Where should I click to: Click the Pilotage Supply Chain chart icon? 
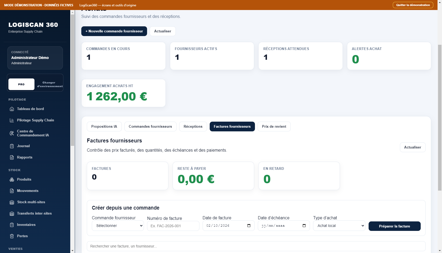(12, 120)
